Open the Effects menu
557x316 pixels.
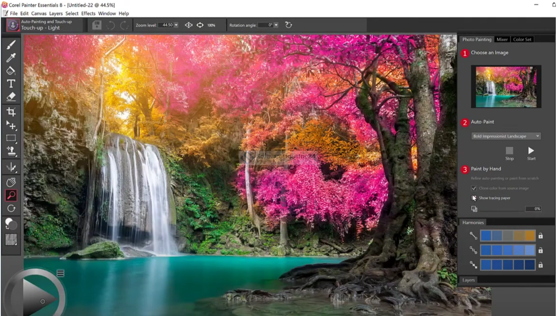pos(88,13)
